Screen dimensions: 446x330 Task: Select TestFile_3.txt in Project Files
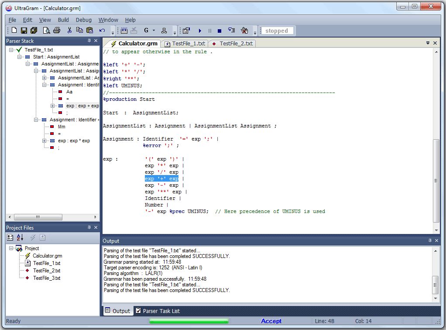[x=46, y=278]
